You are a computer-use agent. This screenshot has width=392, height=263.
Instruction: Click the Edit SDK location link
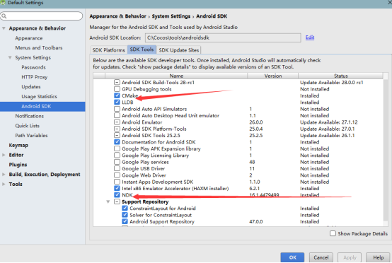(310, 37)
